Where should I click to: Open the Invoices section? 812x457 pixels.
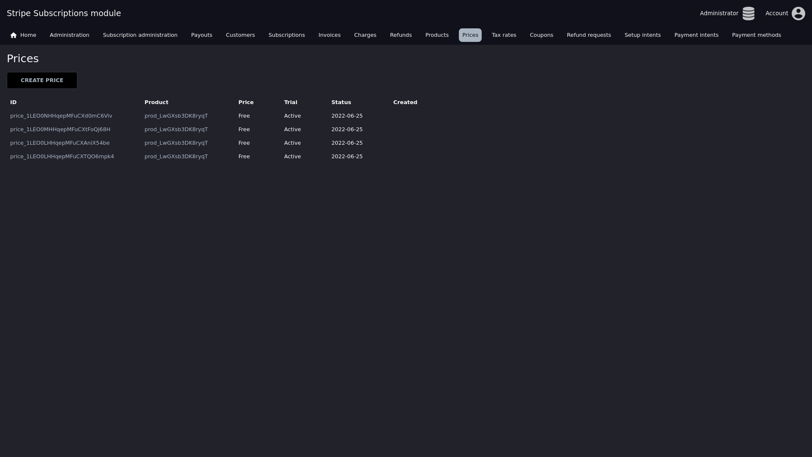(329, 35)
